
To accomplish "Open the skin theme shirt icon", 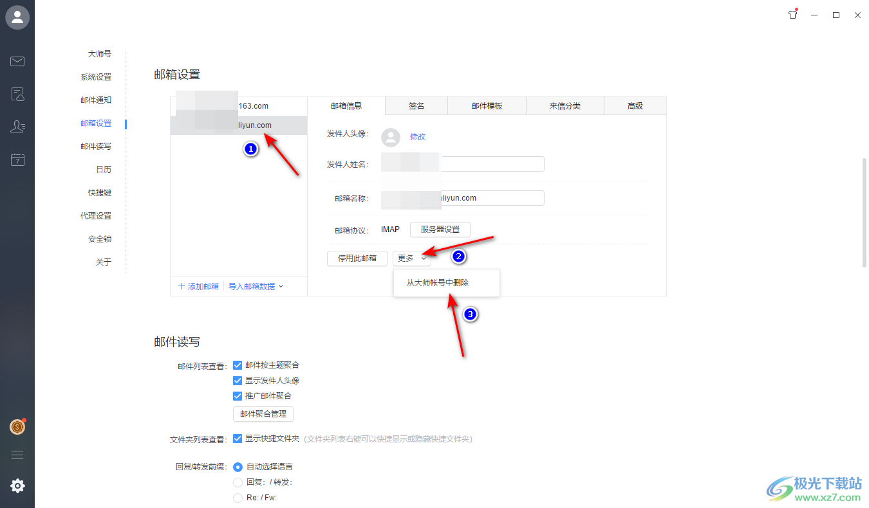I will click(793, 14).
